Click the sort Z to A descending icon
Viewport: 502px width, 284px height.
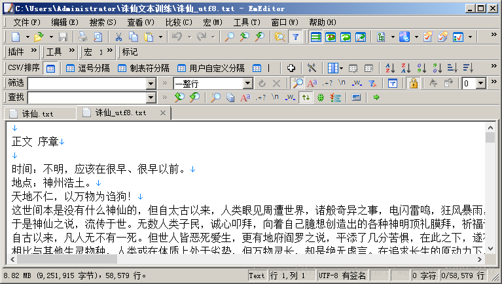pos(406,68)
